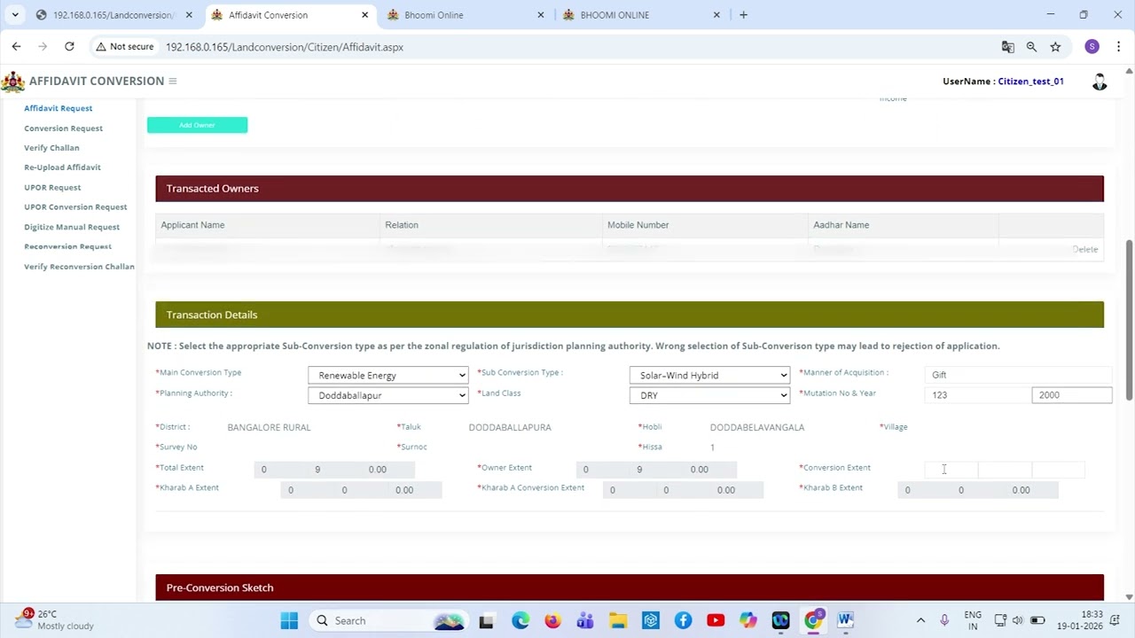1135x638 pixels.
Task: Open Copilot from taskbar
Action: click(748, 620)
